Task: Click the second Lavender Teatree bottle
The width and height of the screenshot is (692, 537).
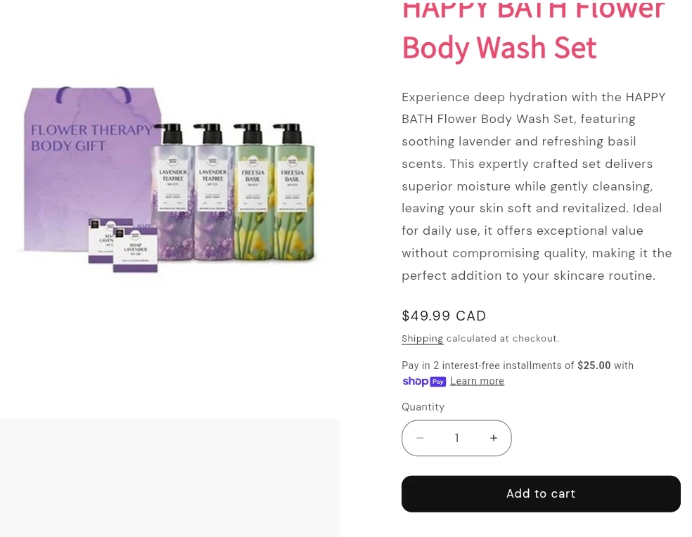Action: [214, 192]
